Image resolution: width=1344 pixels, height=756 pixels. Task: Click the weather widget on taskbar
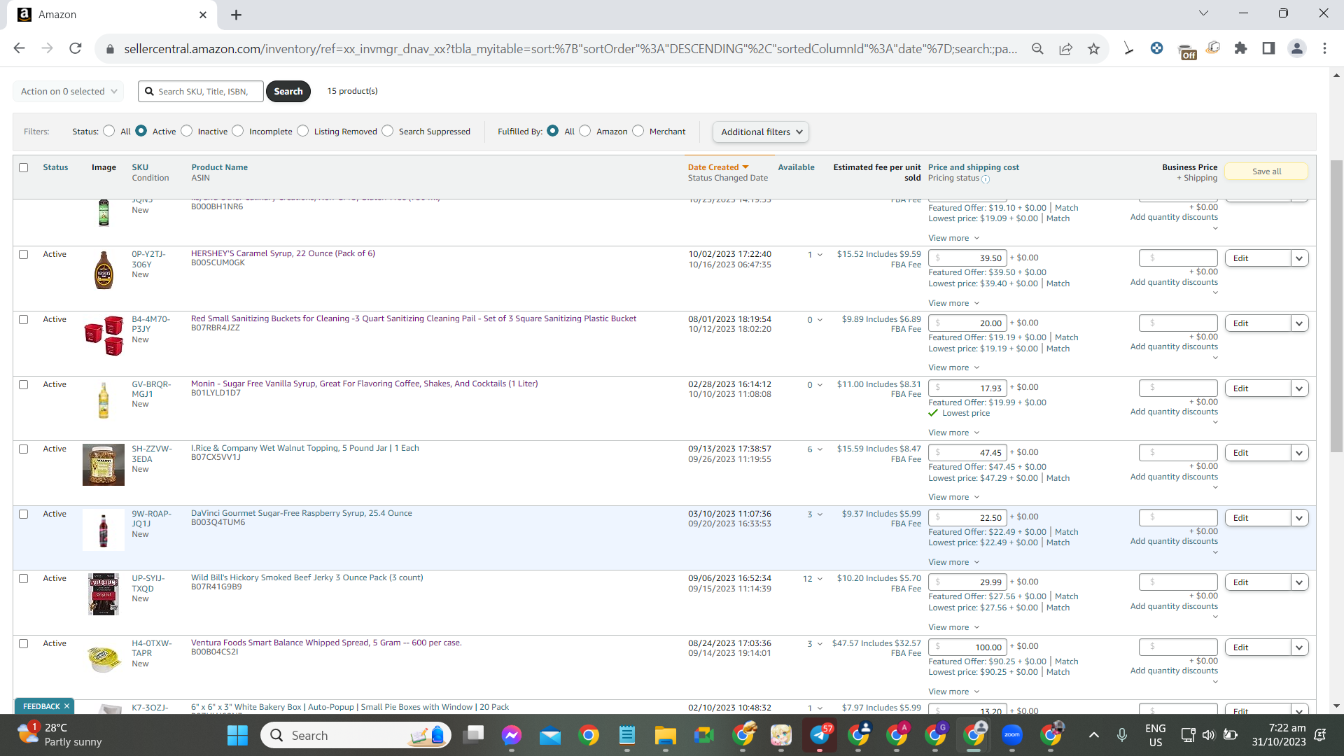[60, 735]
